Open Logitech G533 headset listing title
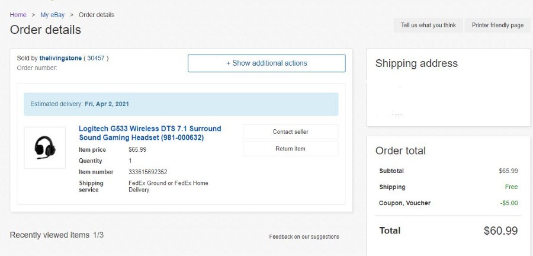Image resolution: width=533 pixels, height=256 pixels. (x=150, y=133)
